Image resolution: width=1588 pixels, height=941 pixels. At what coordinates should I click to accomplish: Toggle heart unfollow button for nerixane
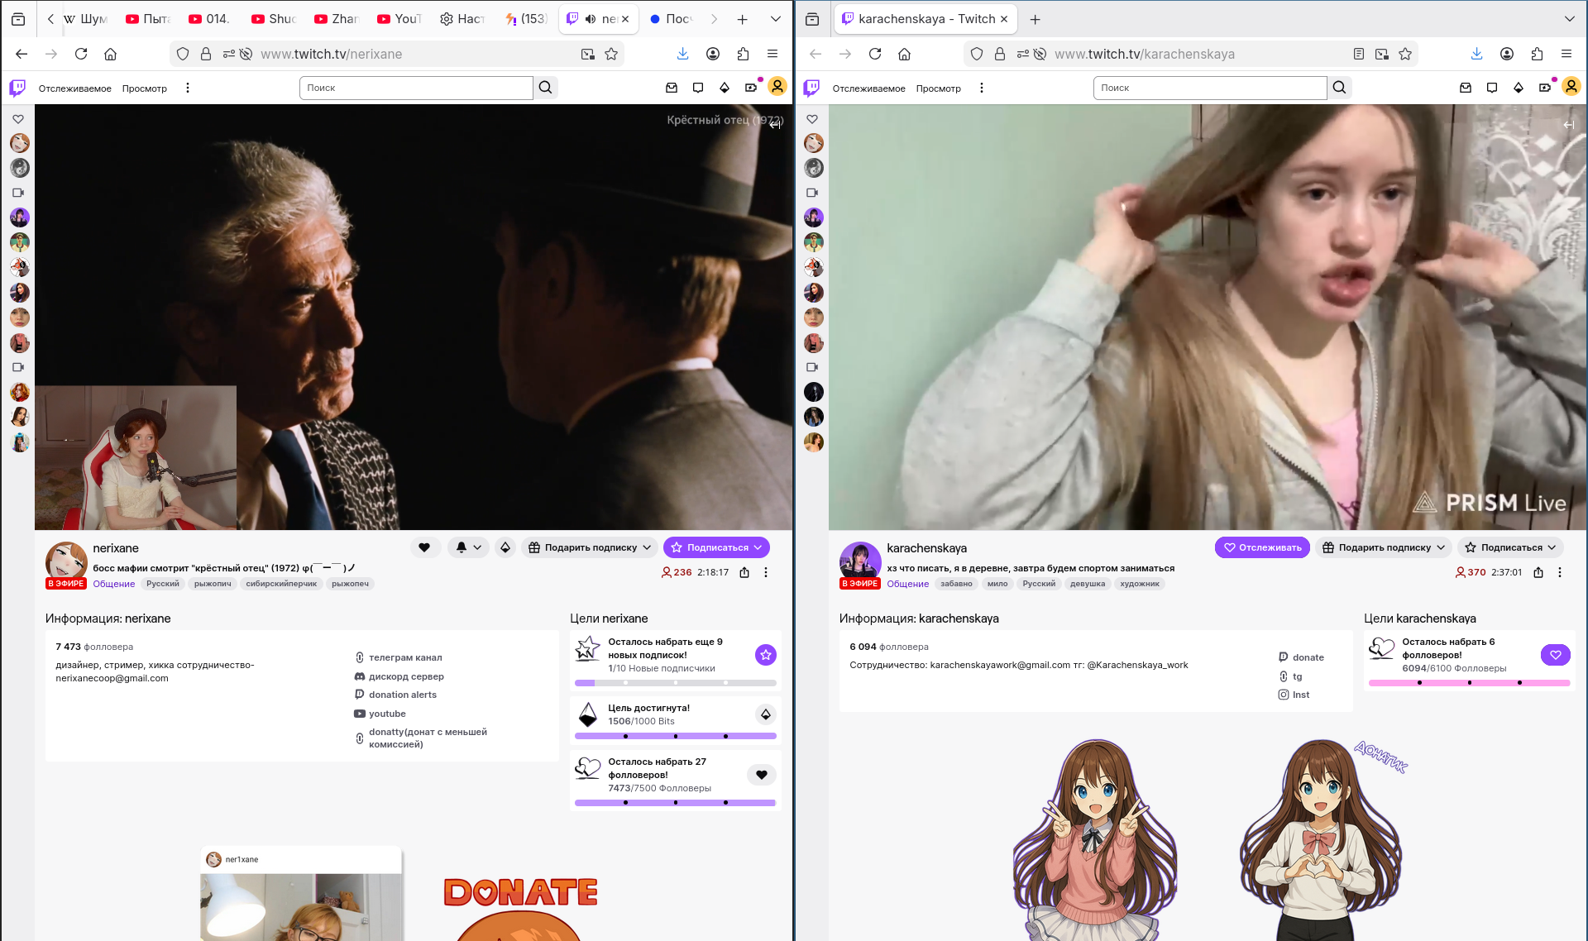pos(423,547)
